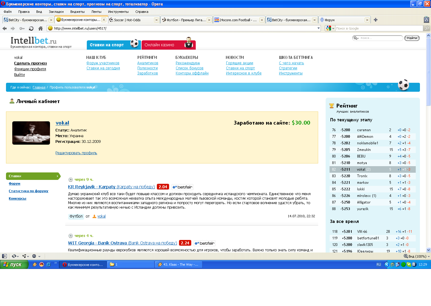The image size is (431, 306).
Task: Click the betfair logo beside WIT Georgia - Banik Ostrava
Action: tap(204, 243)
